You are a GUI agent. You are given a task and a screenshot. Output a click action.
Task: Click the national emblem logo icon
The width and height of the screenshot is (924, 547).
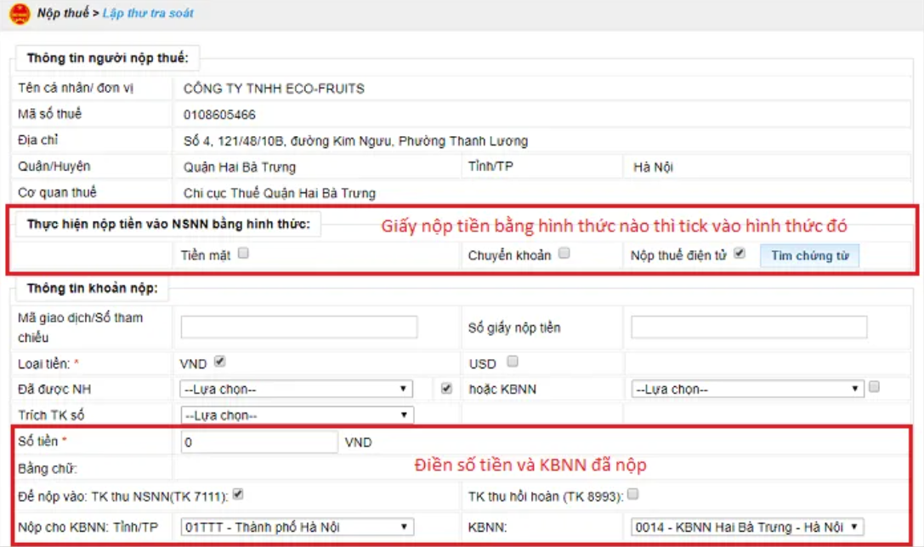(19, 14)
